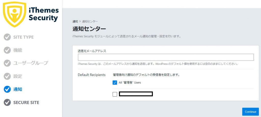Viewport: 261px width, 117px height.
Task: Open the SITE TYPE step
Action: click(23, 37)
